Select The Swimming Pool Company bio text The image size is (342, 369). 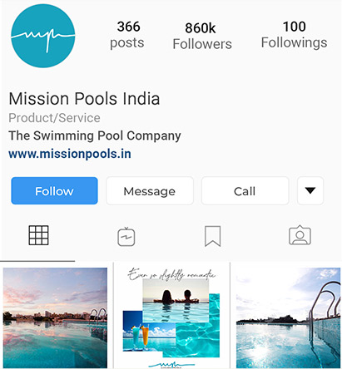95,135
